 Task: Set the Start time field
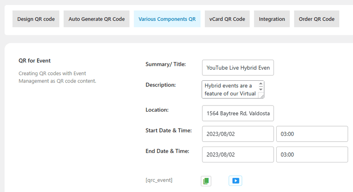(x=312, y=134)
